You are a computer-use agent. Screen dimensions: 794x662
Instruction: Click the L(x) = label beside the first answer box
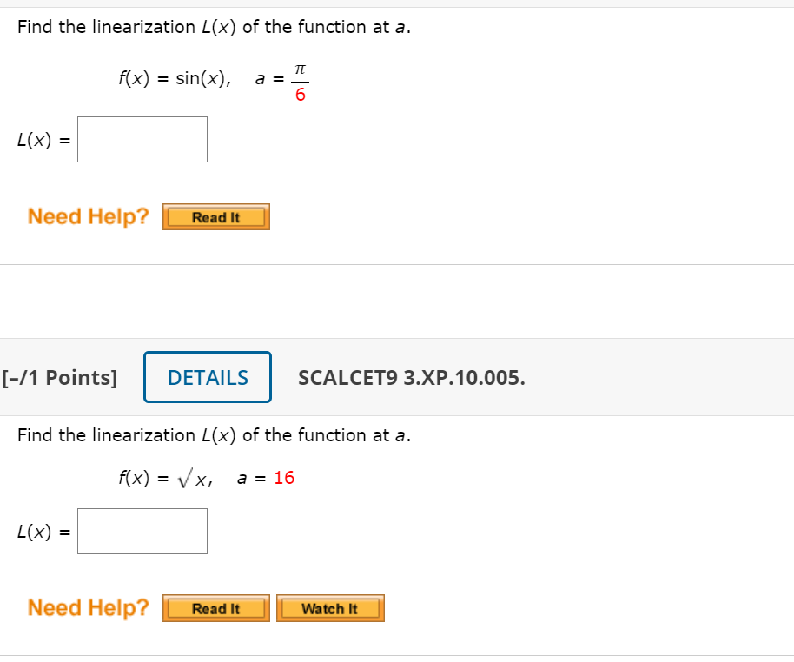point(41,139)
